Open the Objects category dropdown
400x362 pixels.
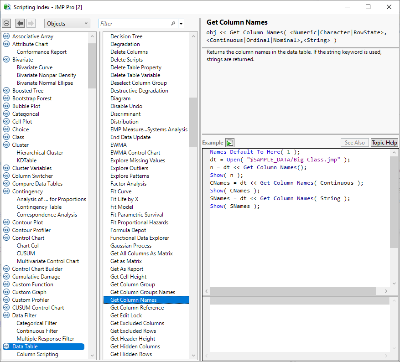[67, 24]
